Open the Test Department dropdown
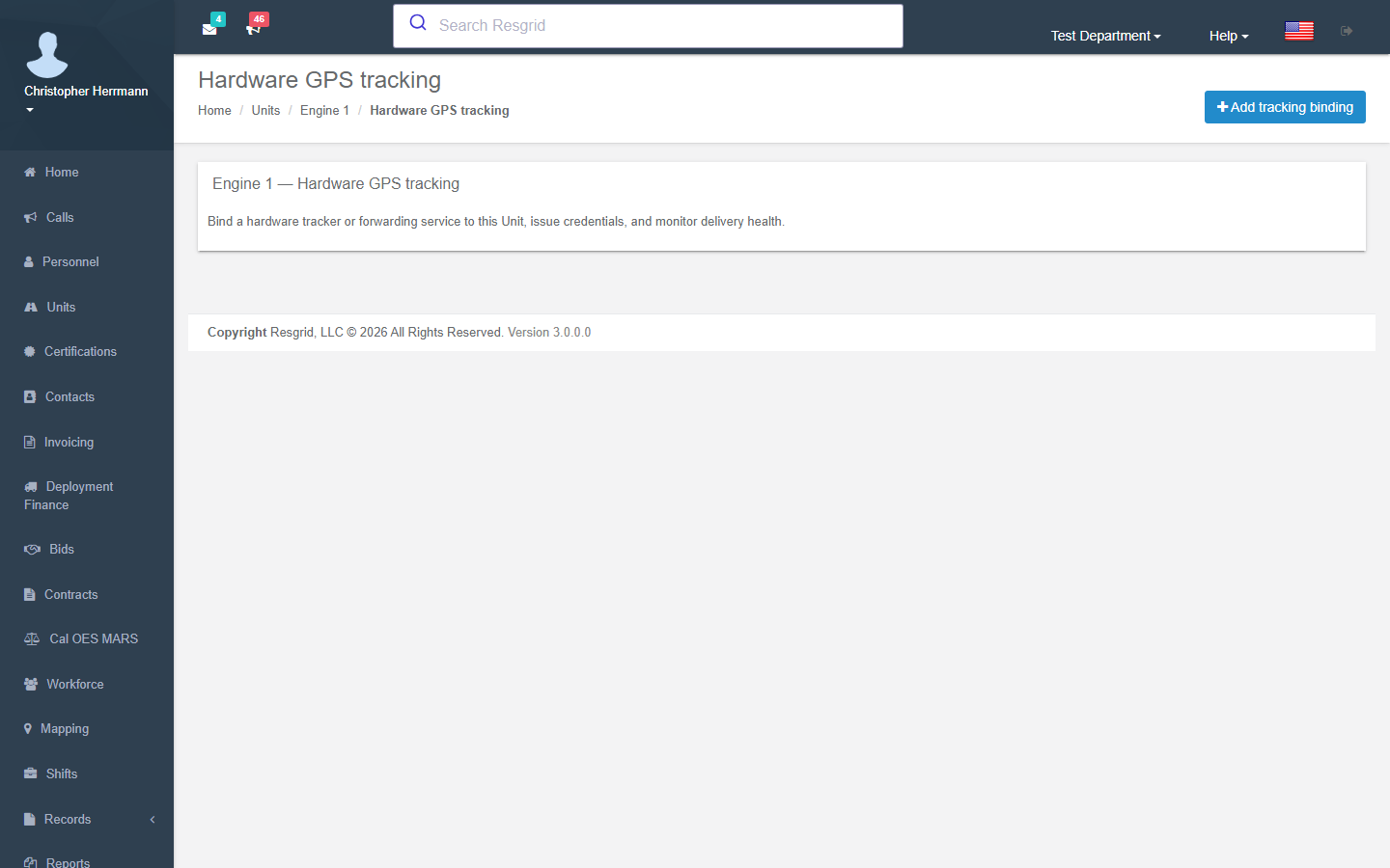Image resolution: width=1390 pixels, height=868 pixels. click(x=1105, y=36)
